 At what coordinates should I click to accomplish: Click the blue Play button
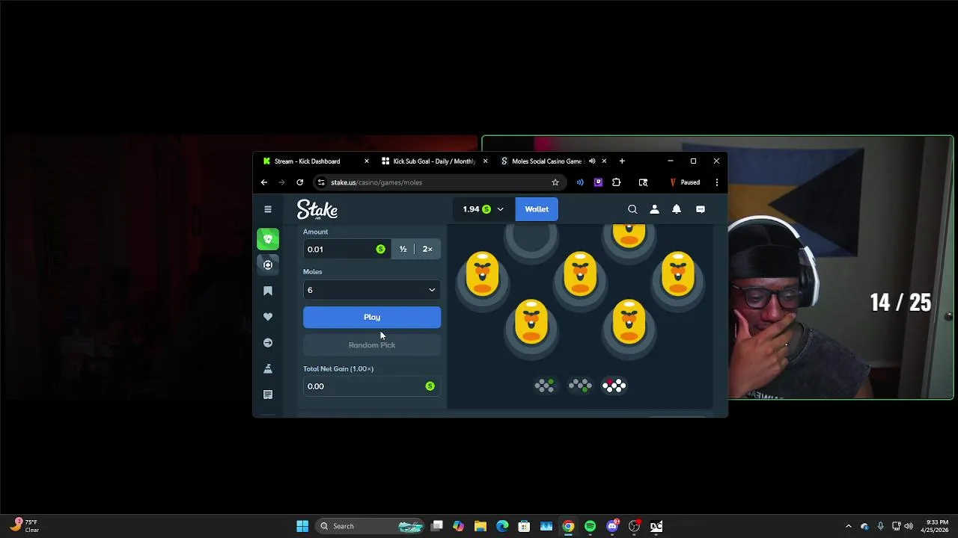[372, 317]
